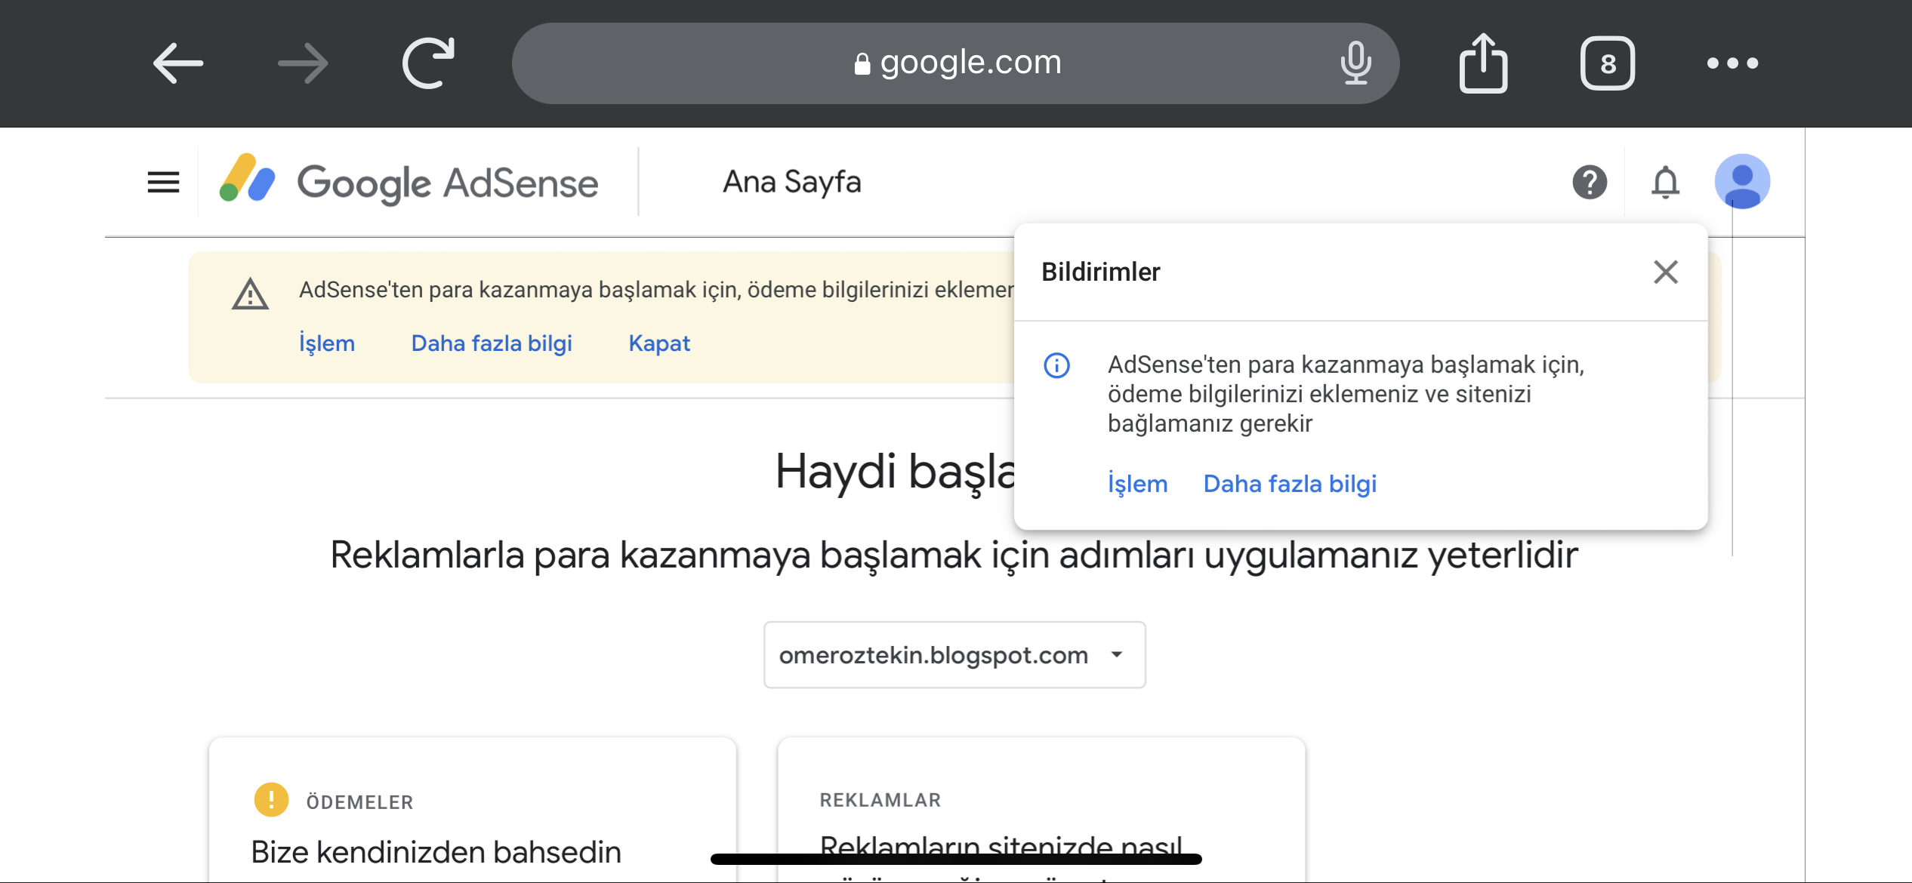Image resolution: width=1912 pixels, height=883 pixels.
Task: Close the Bildirimler notifications panel
Action: coord(1665,272)
